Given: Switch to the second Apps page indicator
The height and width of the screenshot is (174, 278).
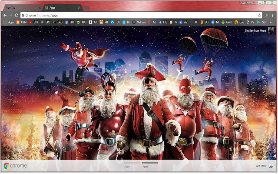Looking at the screenshot, I should (150, 165).
